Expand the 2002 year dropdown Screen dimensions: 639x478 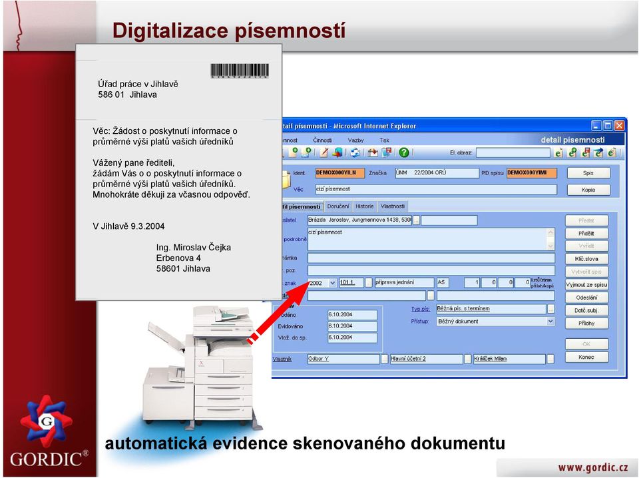[333, 283]
